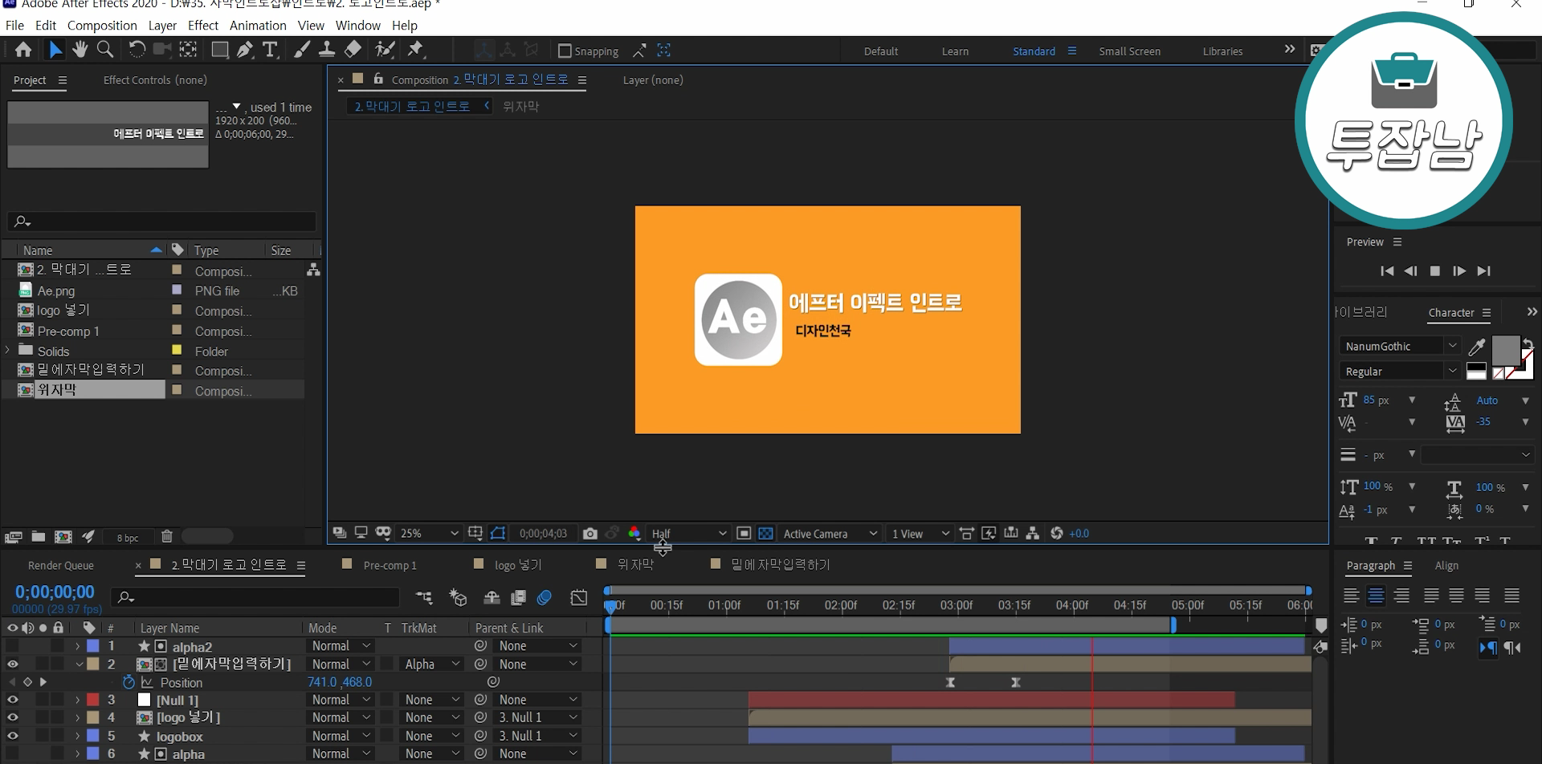1542x764 pixels.
Task: Click the Project panel search field
Action: pos(162,221)
